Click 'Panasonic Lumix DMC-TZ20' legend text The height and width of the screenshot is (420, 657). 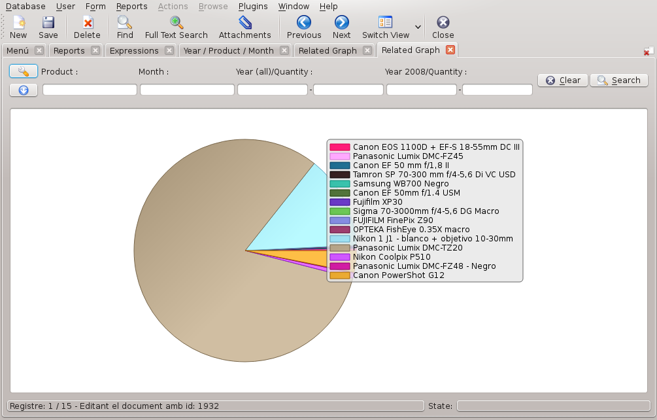coord(408,248)
